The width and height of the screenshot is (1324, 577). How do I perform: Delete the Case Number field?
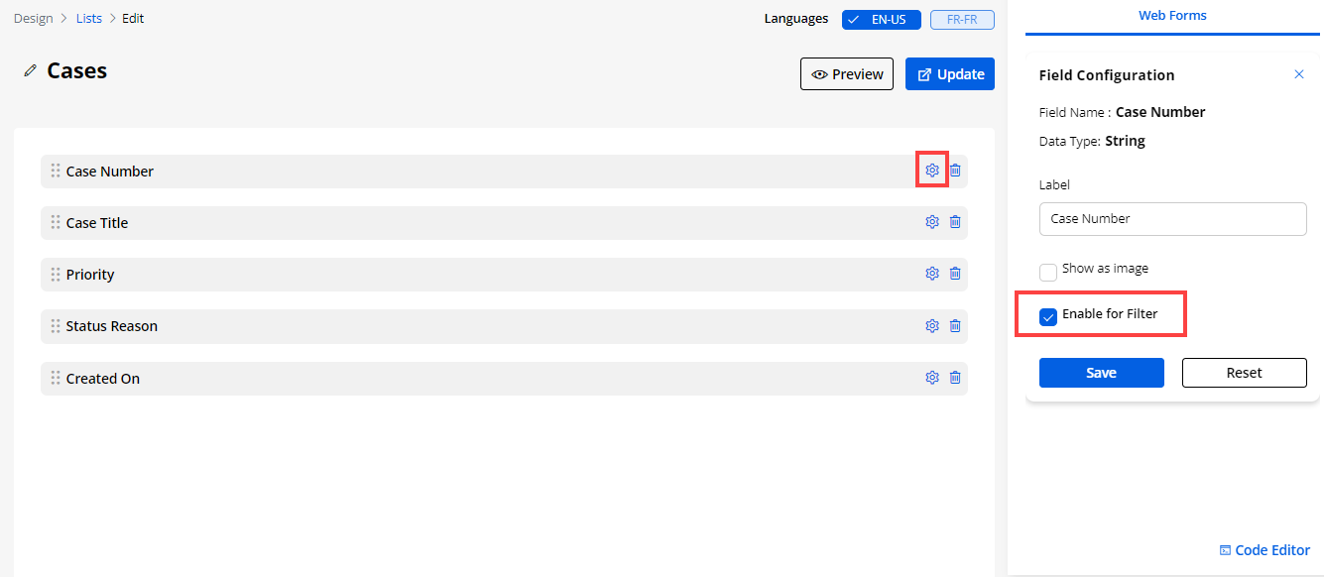coord(955,171)
